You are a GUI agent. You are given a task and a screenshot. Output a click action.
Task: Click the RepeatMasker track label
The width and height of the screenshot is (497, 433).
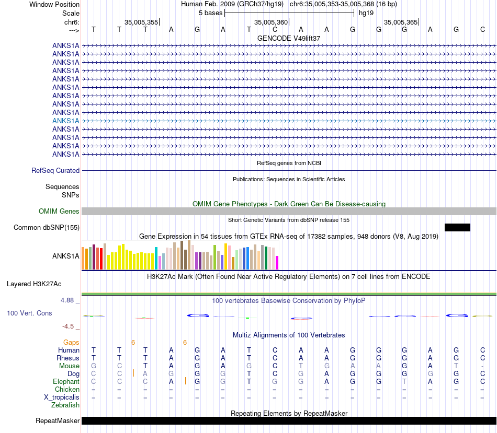tap(58, 420)
